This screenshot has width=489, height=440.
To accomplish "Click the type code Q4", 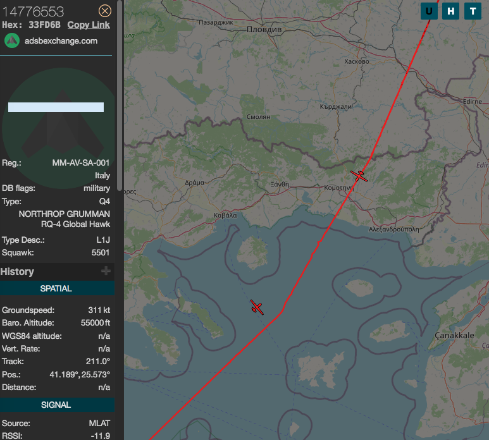I will point(104,202).
